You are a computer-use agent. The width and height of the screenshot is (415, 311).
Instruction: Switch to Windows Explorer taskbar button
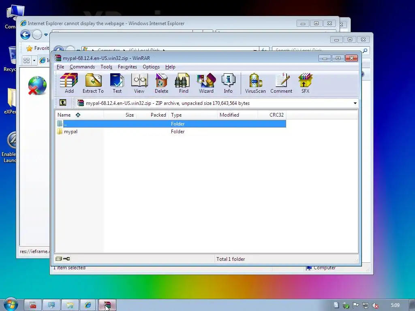click(x=70, y=305)
